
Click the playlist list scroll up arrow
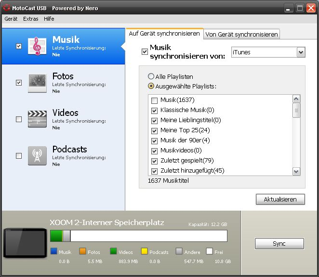[x=296, y=99]
